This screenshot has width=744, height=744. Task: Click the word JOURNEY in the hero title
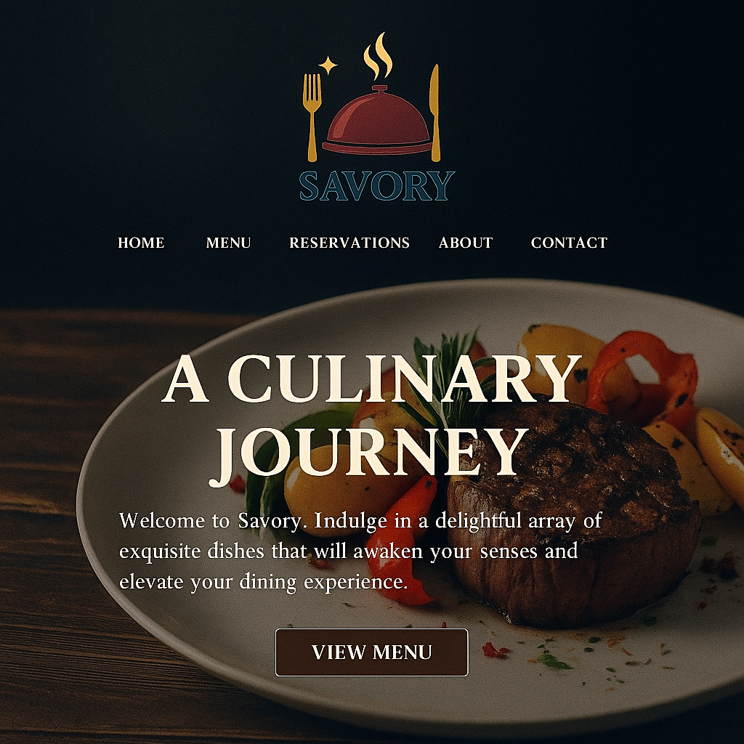tap(368, 456)
